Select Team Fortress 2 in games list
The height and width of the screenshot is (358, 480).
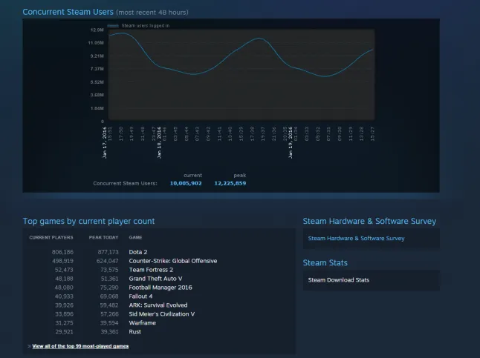pos(151,270)
